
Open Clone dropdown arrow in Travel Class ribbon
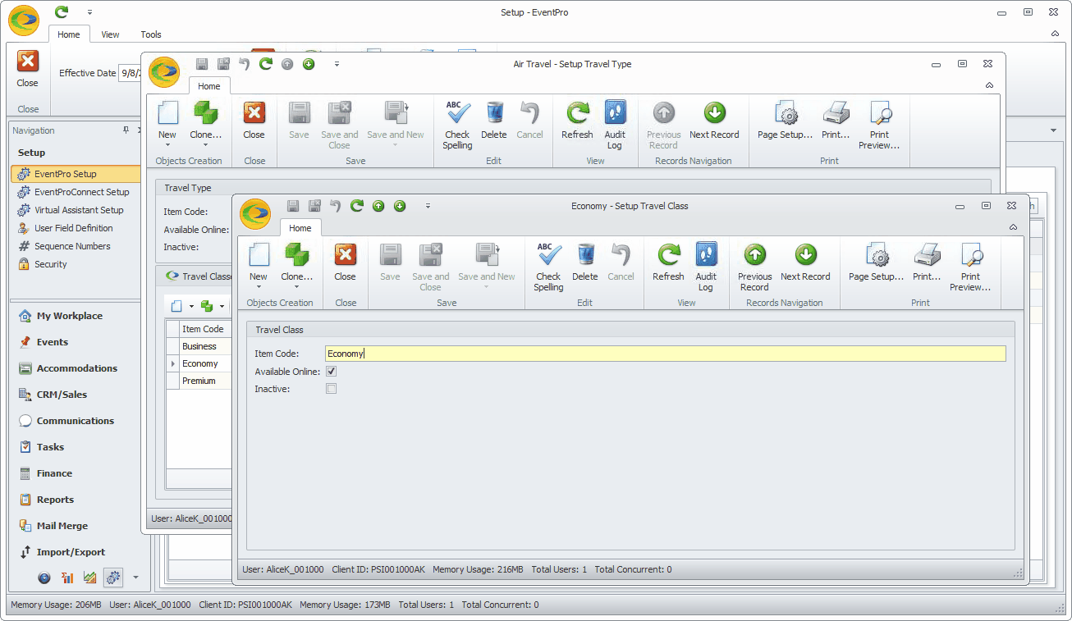(296, 286)
